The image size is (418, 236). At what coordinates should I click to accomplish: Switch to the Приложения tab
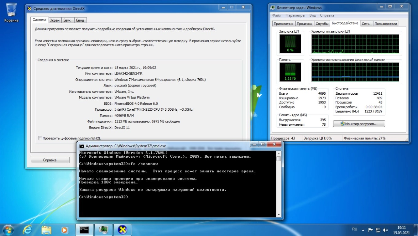[283, 24]
